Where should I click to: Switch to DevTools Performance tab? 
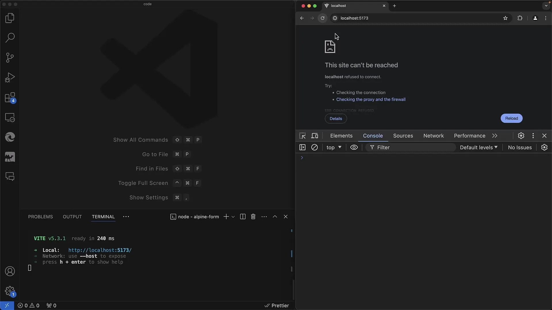469,136
